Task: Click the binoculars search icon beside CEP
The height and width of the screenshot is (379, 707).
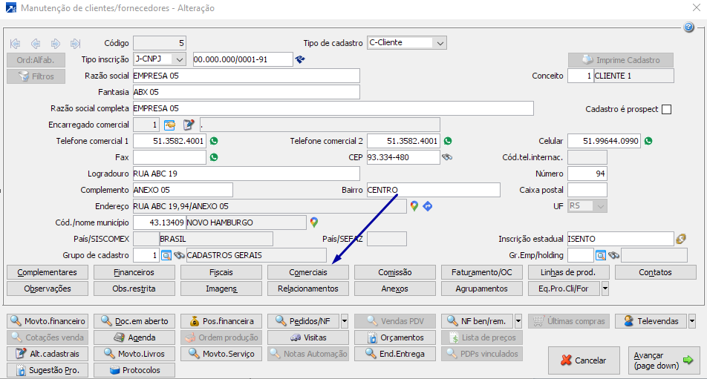Action: click(447, 157)
